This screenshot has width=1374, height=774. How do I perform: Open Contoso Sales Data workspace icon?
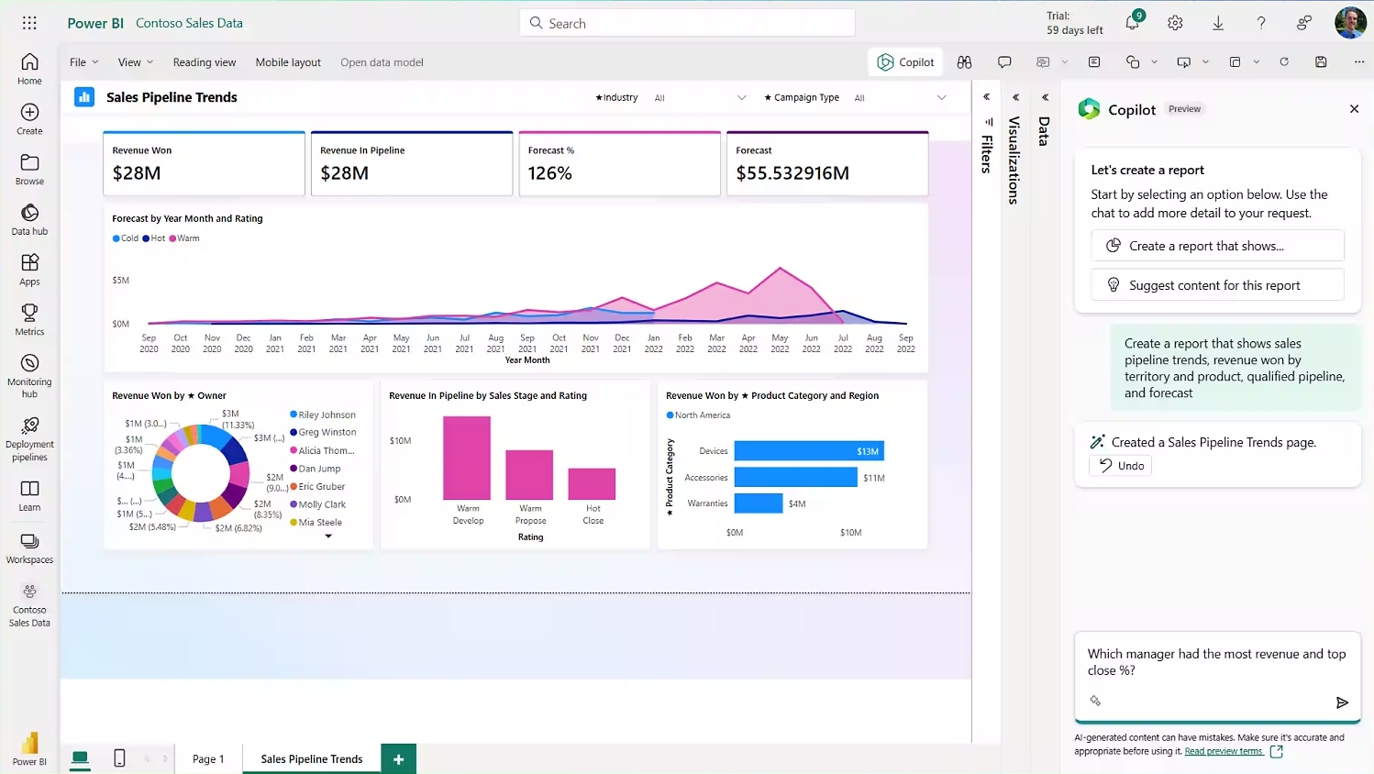(29, 605)
